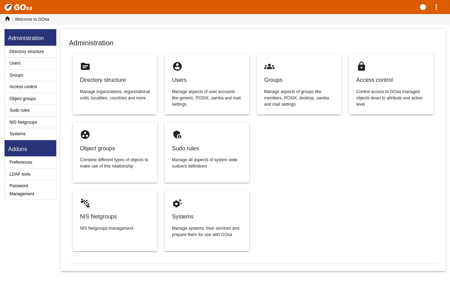Open Password Management in the sidebar

22,190
